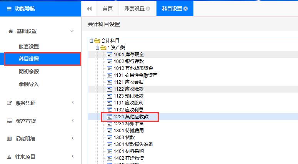Close the 账套设置 tab

pos(148,8)
